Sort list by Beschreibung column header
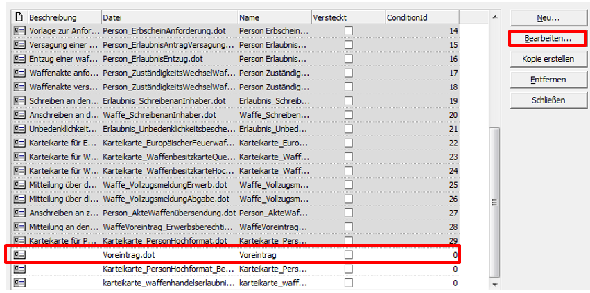Viewport: 590px width, 293px height. pos(62,17)
